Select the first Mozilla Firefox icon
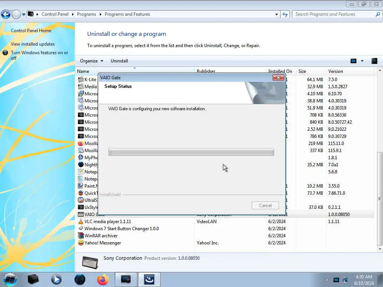Screen dimensions: 383x287 pos(81,143)
